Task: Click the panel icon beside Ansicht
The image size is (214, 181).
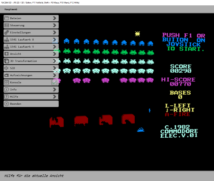Action: point(6,54)
